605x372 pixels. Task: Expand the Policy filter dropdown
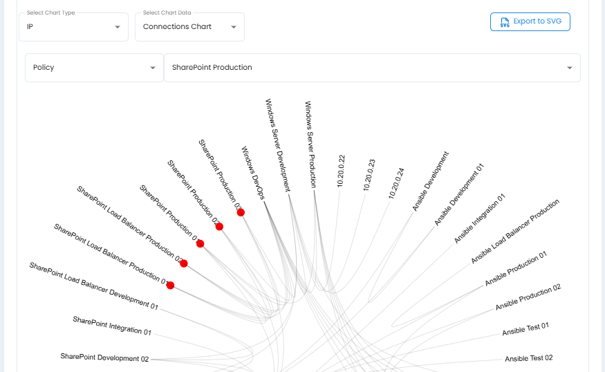94,68
